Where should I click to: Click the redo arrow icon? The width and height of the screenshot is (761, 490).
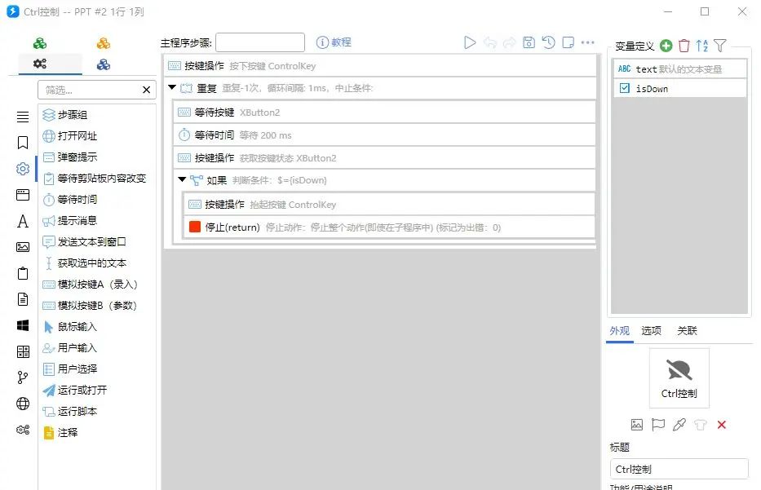pyautogui.click(x=509, y=42)
